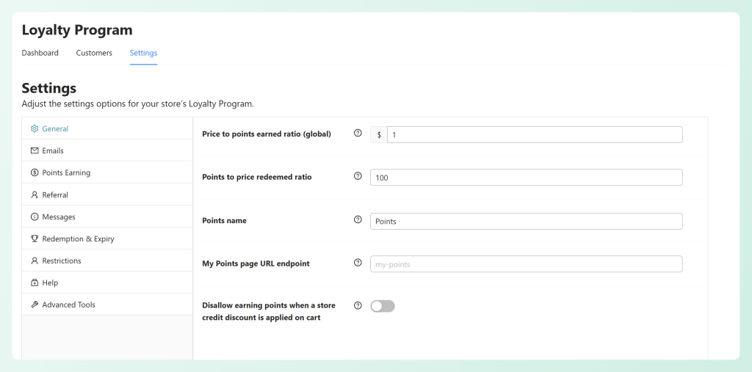Switch to the Customers tab
This screenshot has width=752, height=372.
tap(94, 53)
